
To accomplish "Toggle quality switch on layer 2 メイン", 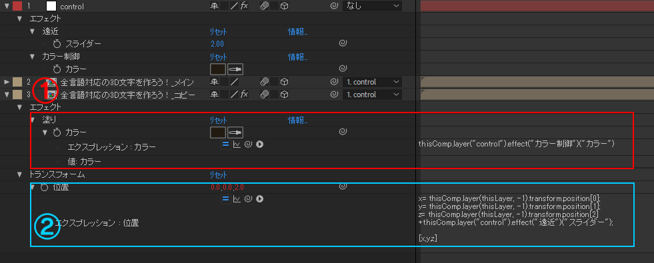I will click(x=235, y=82).
